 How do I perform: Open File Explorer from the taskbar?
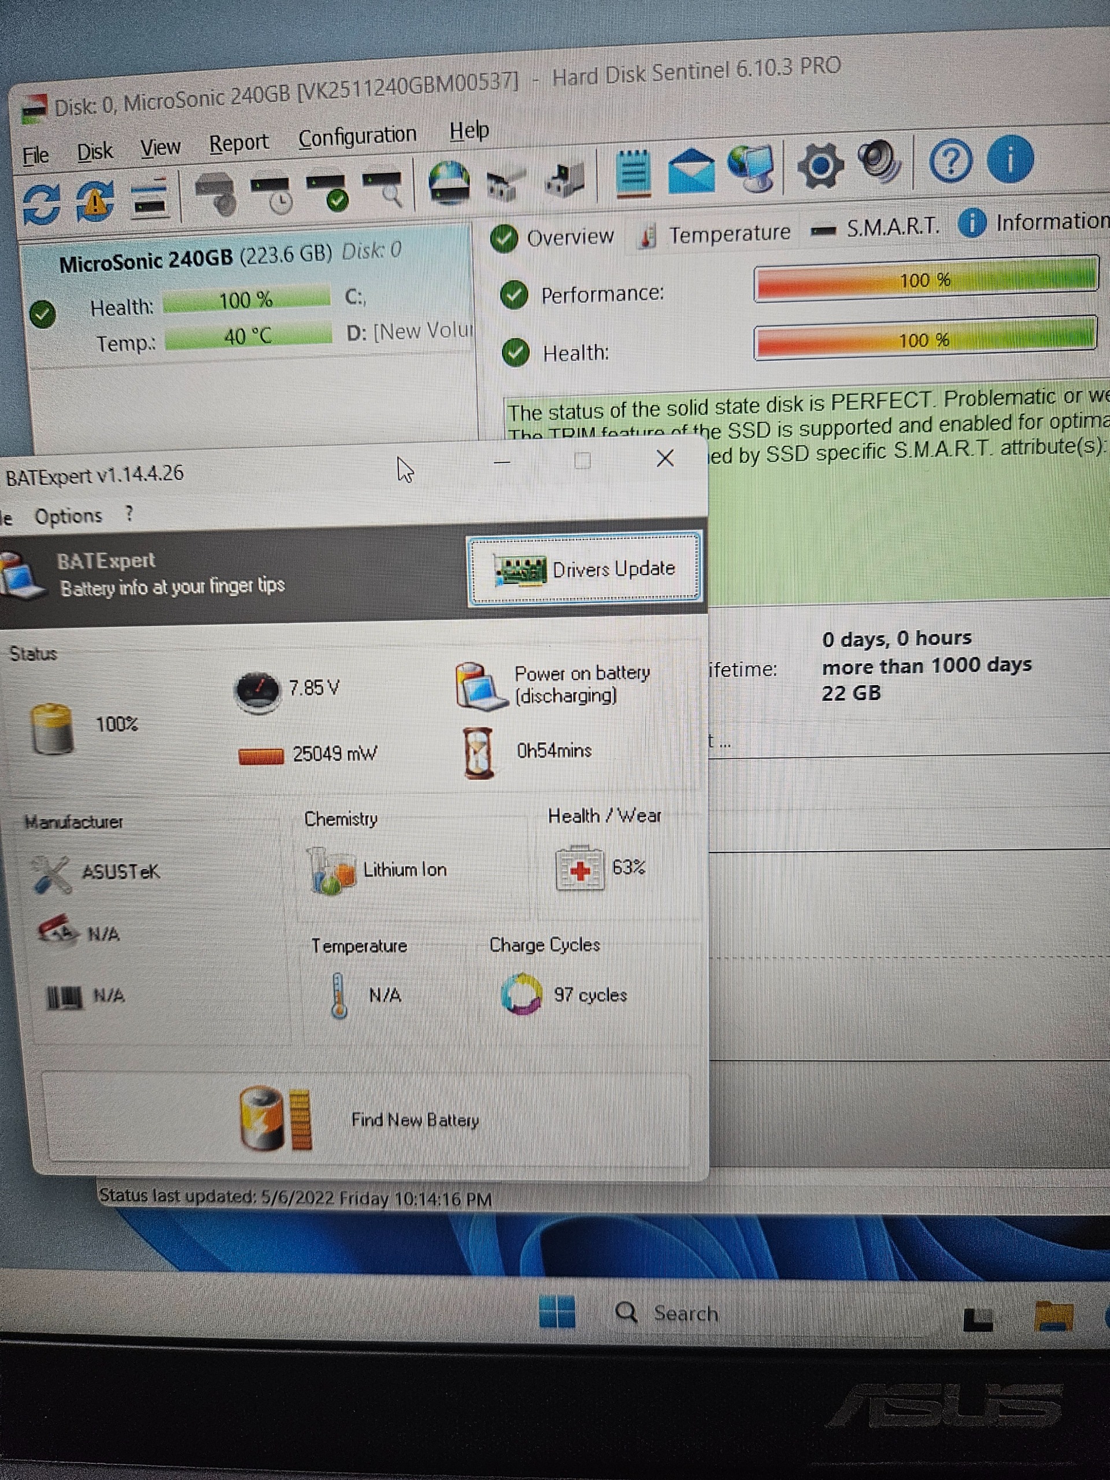(x=1054, y=1316)
